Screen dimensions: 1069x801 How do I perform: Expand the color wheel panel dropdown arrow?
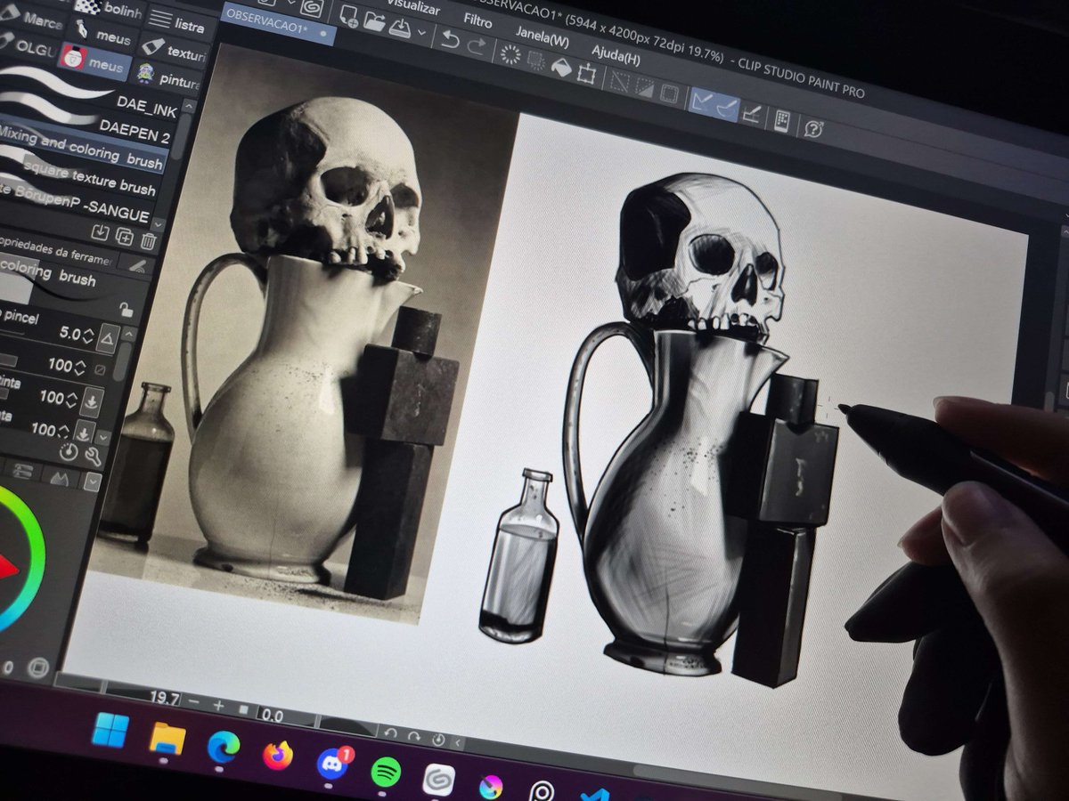click(93, 481)
